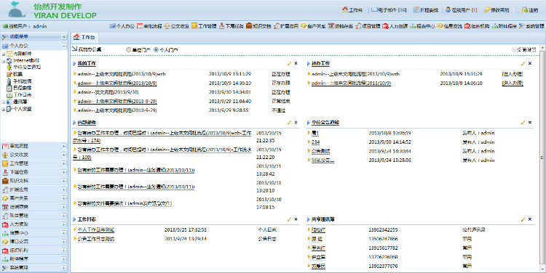Open mail message dated 2013/10/10 17:18:15
Screen dimensions: 546x273
(x=124, y=203)
